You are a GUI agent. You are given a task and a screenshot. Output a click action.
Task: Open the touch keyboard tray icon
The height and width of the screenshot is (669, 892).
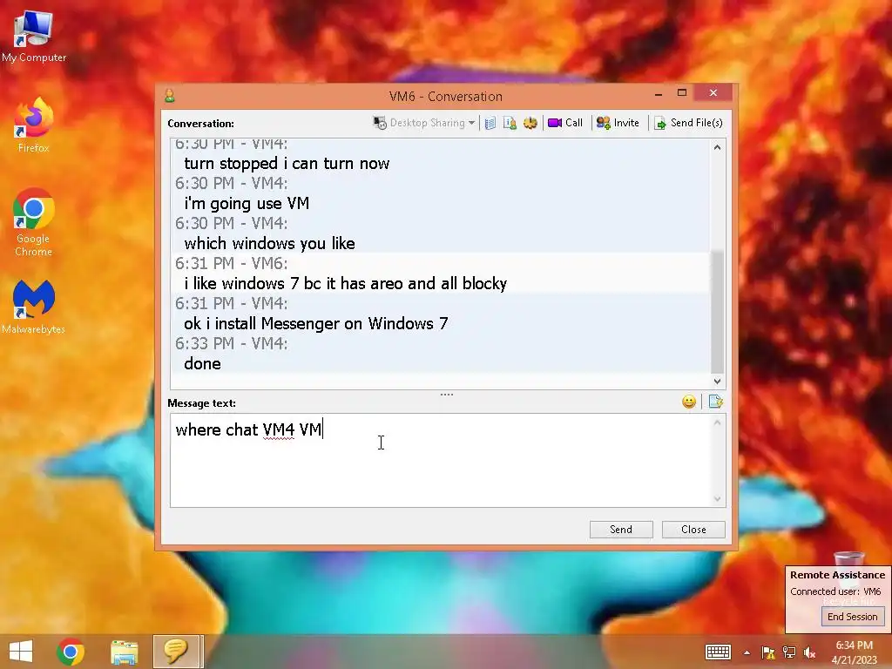pyautogui.click(x=718, y=652)
